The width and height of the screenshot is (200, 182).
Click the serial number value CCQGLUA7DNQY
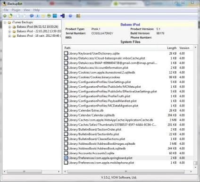[x=102, y=33]
